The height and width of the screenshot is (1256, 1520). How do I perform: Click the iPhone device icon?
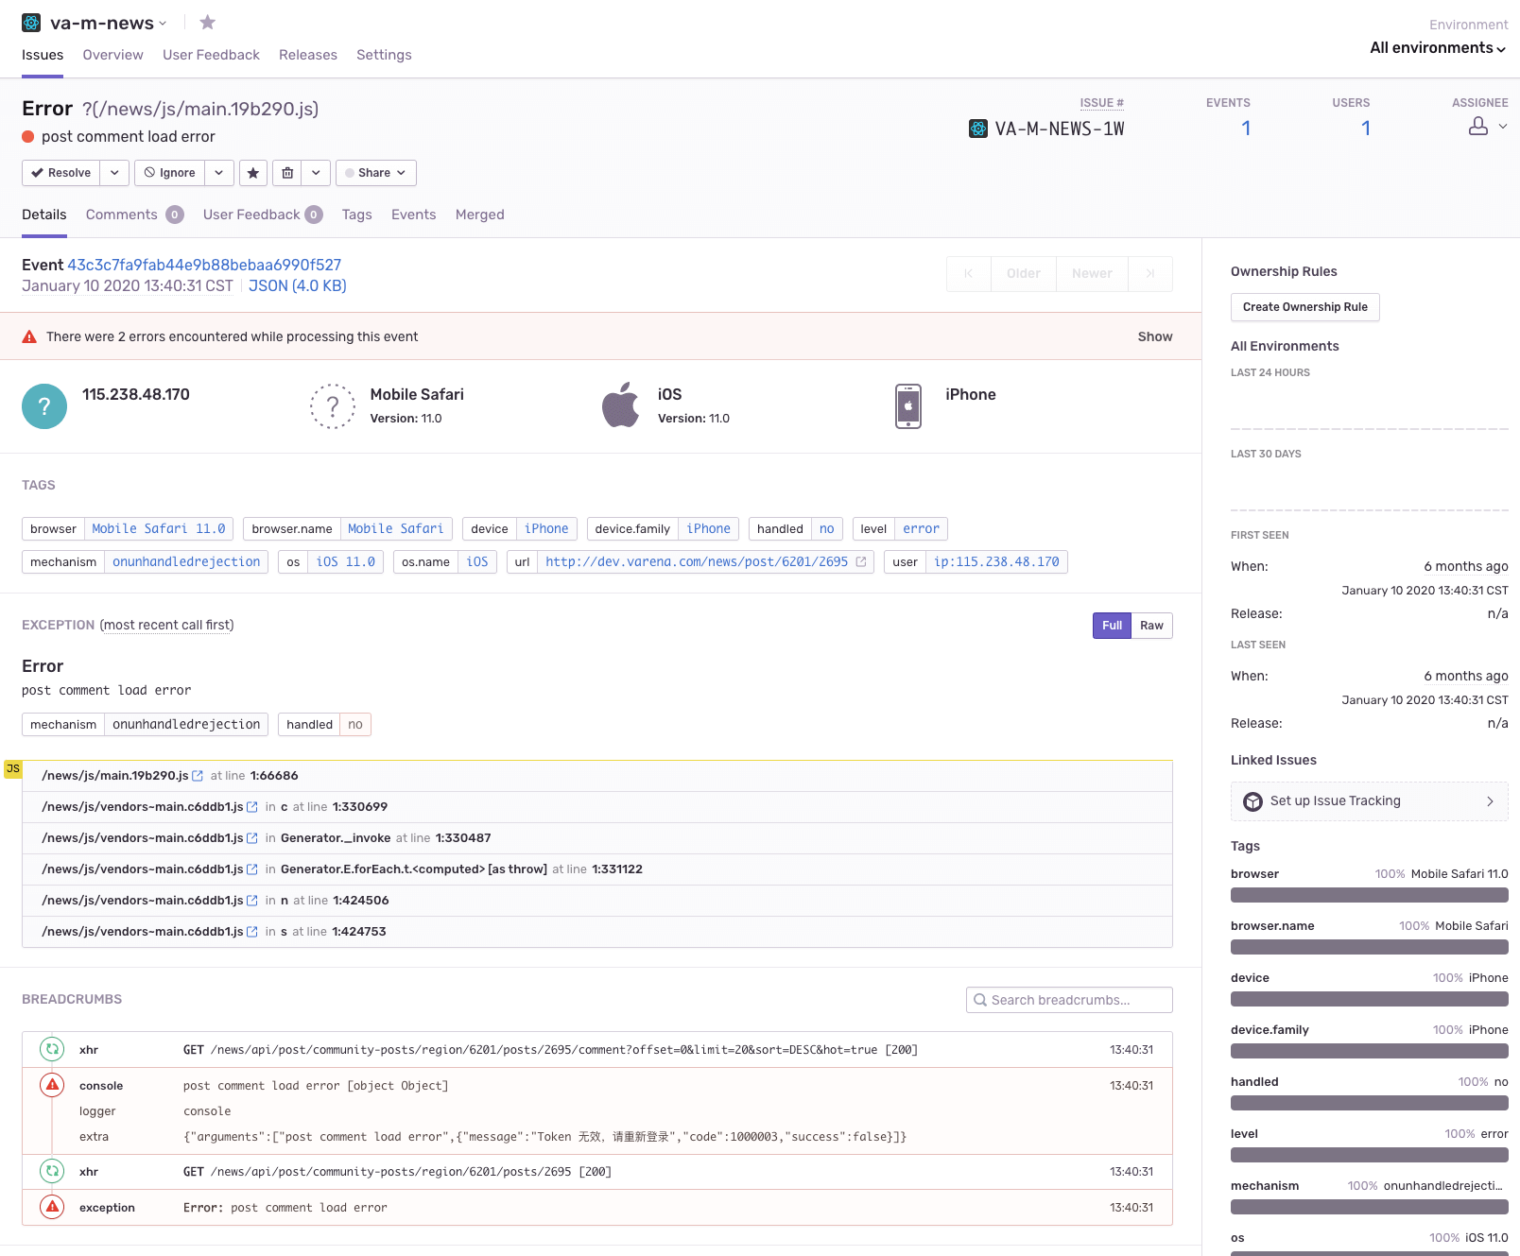click(x=908, y=406)
